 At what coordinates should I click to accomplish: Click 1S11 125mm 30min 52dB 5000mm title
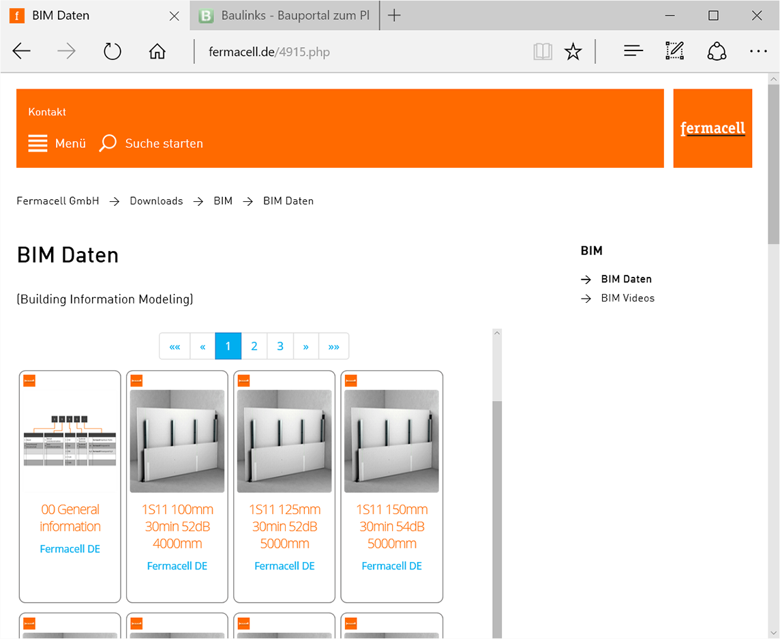pos(284,526)
